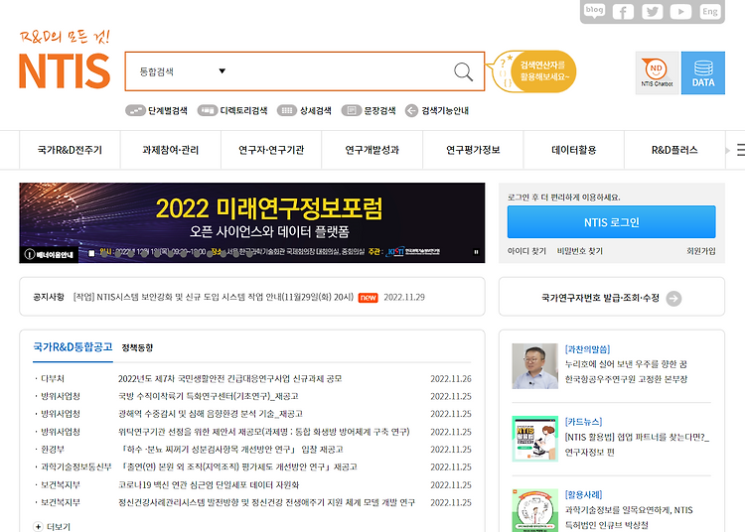Open the 연구개발성과 menu
This screenshot has width=745, height=532.
pos(372,150)
